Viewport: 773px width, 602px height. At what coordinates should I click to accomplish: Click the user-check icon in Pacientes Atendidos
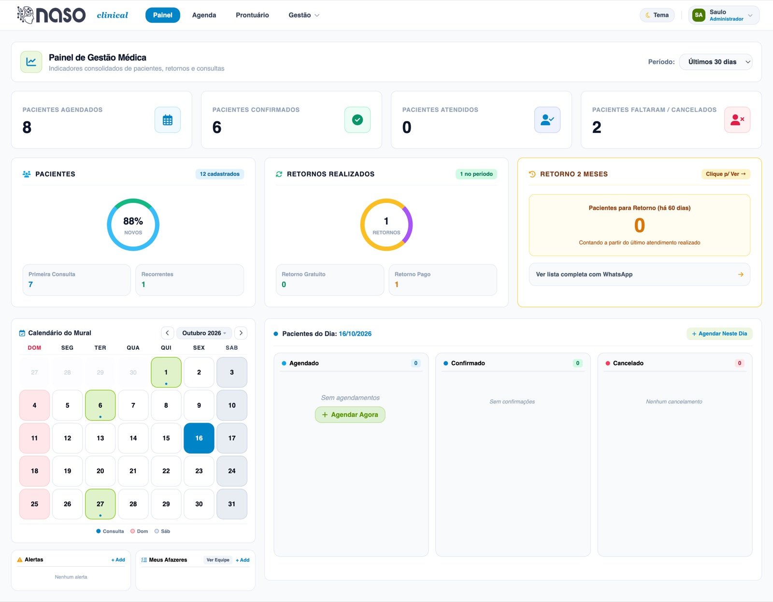(547, 120)
